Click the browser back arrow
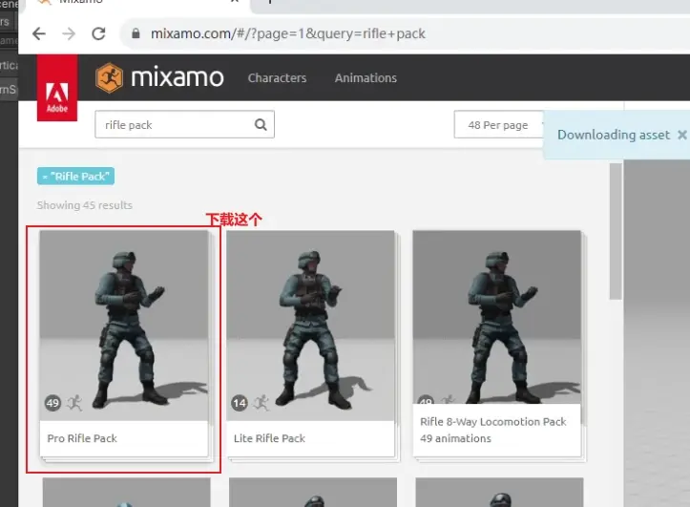 39,33
